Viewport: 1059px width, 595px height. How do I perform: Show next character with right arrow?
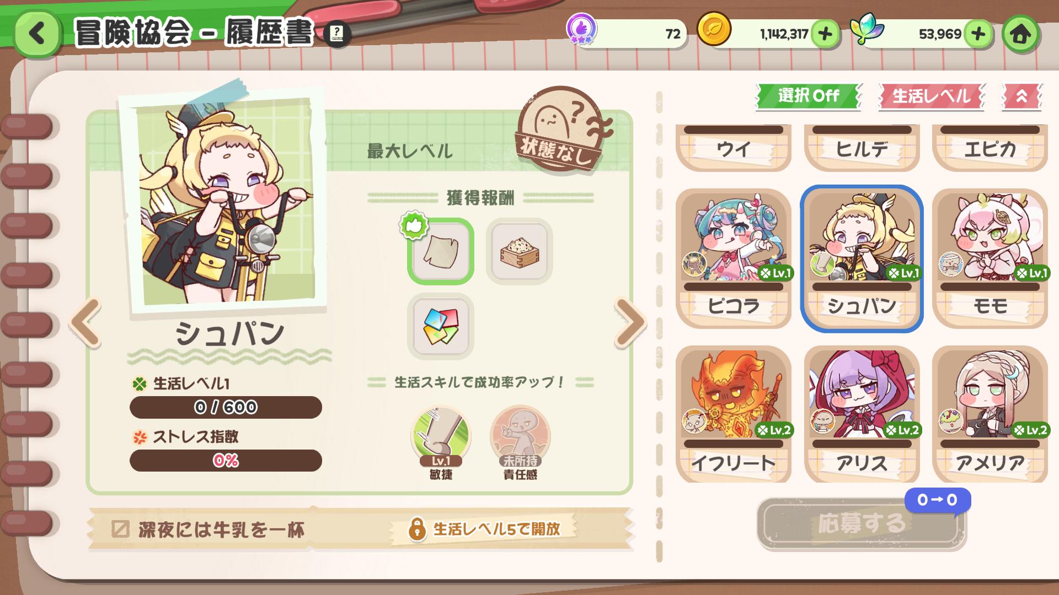tap(629, 323)
